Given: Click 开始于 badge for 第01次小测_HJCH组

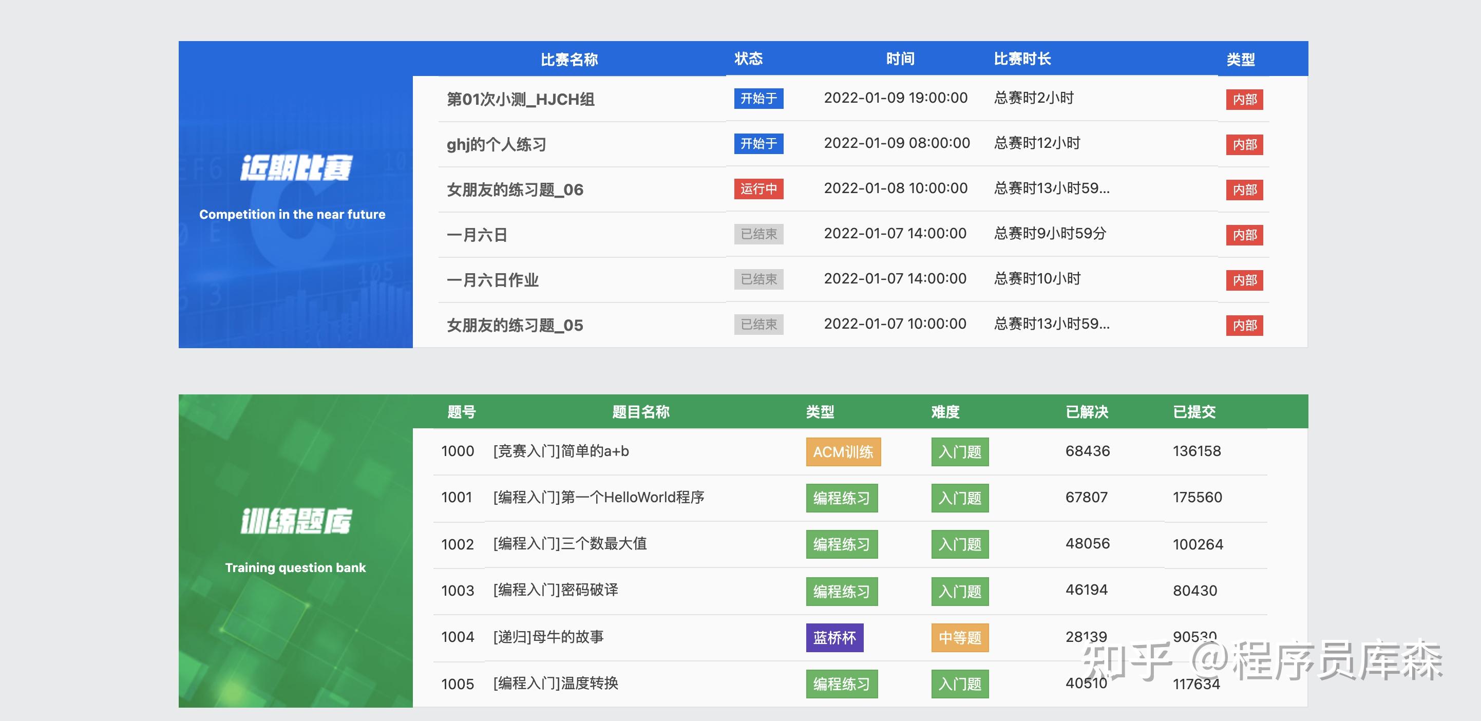Looking at the screenshot, I should click(758, 98).
